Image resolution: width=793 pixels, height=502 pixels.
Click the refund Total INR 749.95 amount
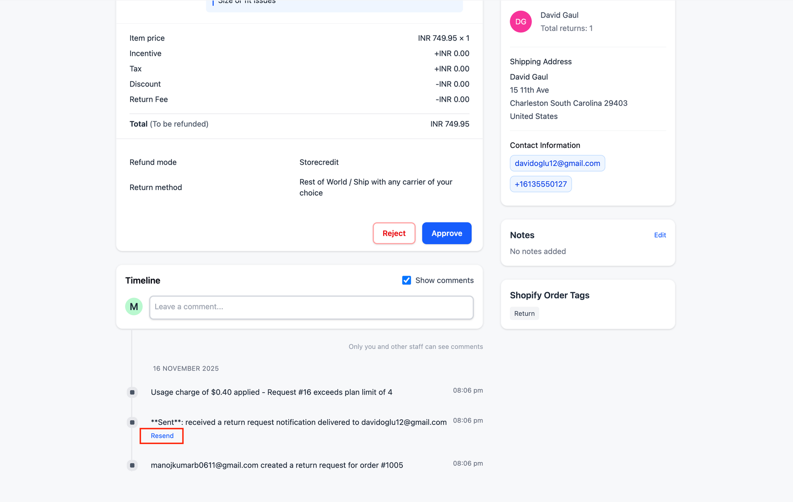[450, 124]
